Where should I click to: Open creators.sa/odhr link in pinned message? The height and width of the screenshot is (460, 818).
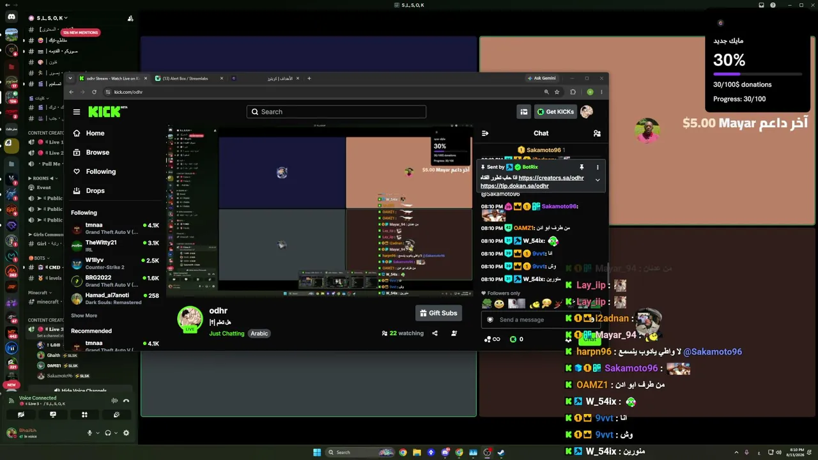point(551,178)
